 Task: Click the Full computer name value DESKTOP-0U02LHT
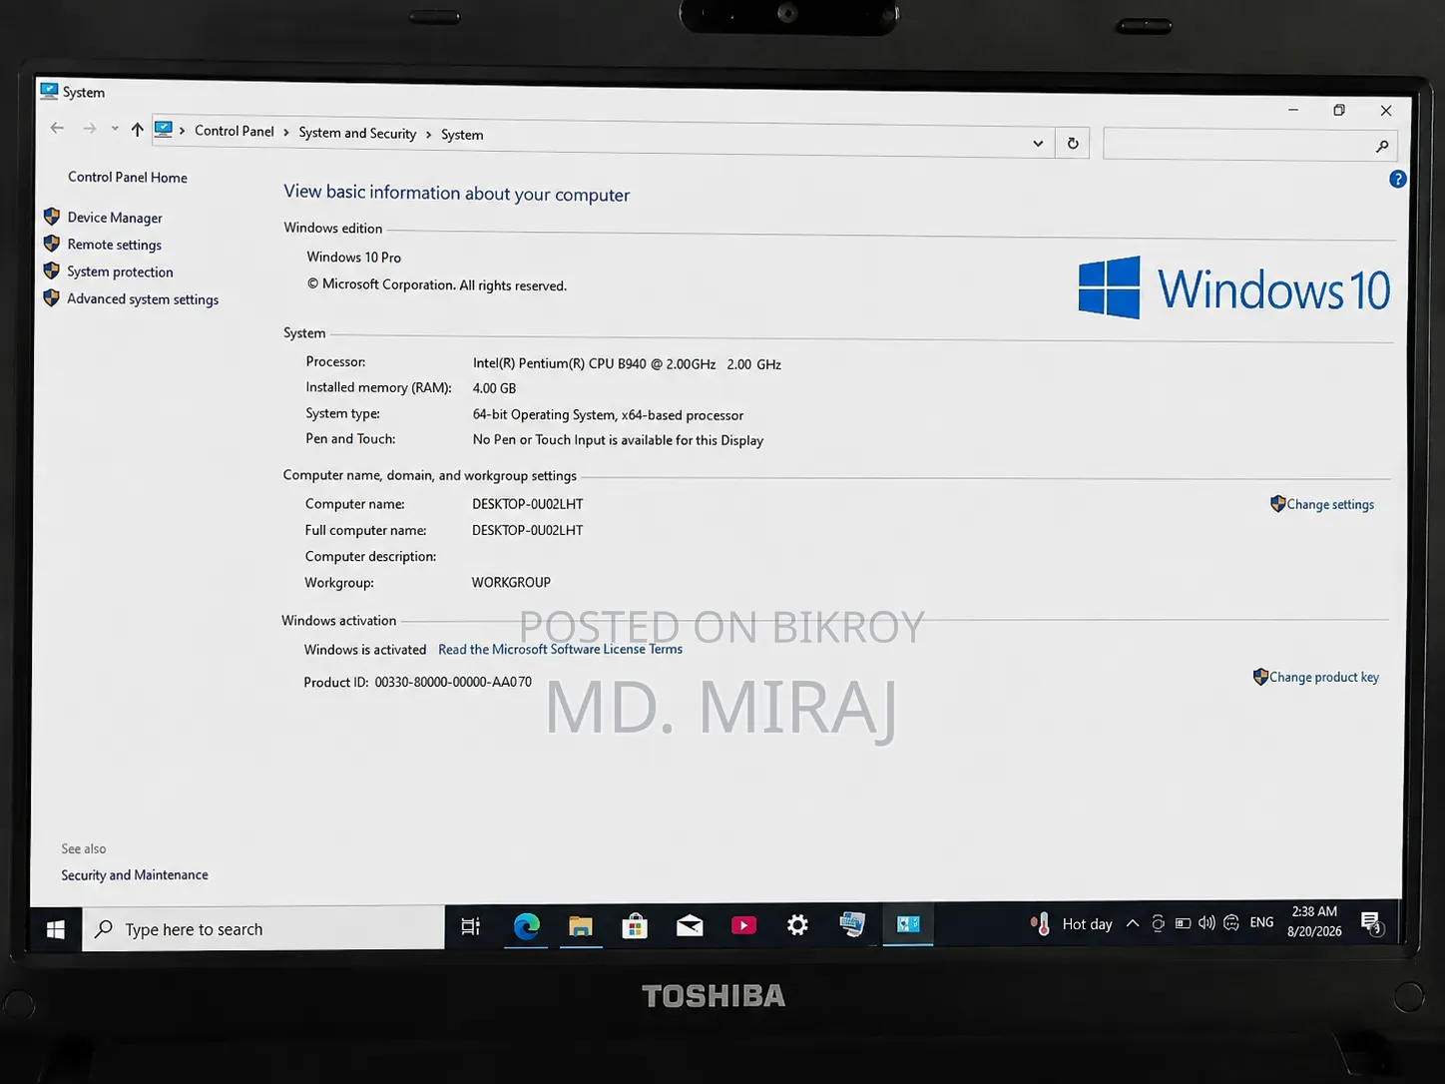[527, 530]
